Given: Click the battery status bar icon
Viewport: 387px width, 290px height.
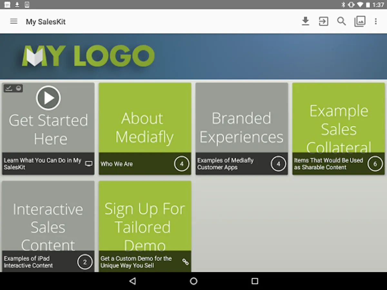Looking at the screenshot, I should pos(368,5).
